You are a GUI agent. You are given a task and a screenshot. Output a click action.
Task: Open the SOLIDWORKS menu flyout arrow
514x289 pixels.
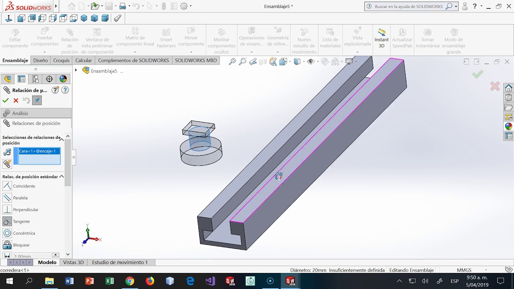point(56,6)
